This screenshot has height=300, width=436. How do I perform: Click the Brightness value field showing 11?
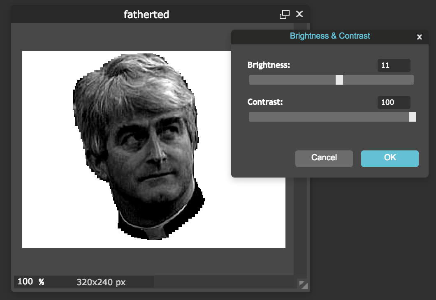click(x=394, y=65)
